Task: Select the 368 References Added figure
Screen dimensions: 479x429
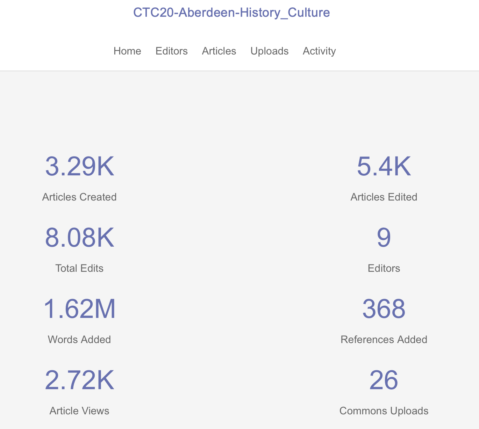Action: point(384,309)
